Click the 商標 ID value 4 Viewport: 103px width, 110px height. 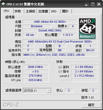(73, 26)
